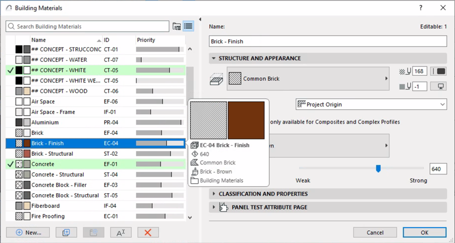Select the Air Space - Frame row

[x=95, y=112]
